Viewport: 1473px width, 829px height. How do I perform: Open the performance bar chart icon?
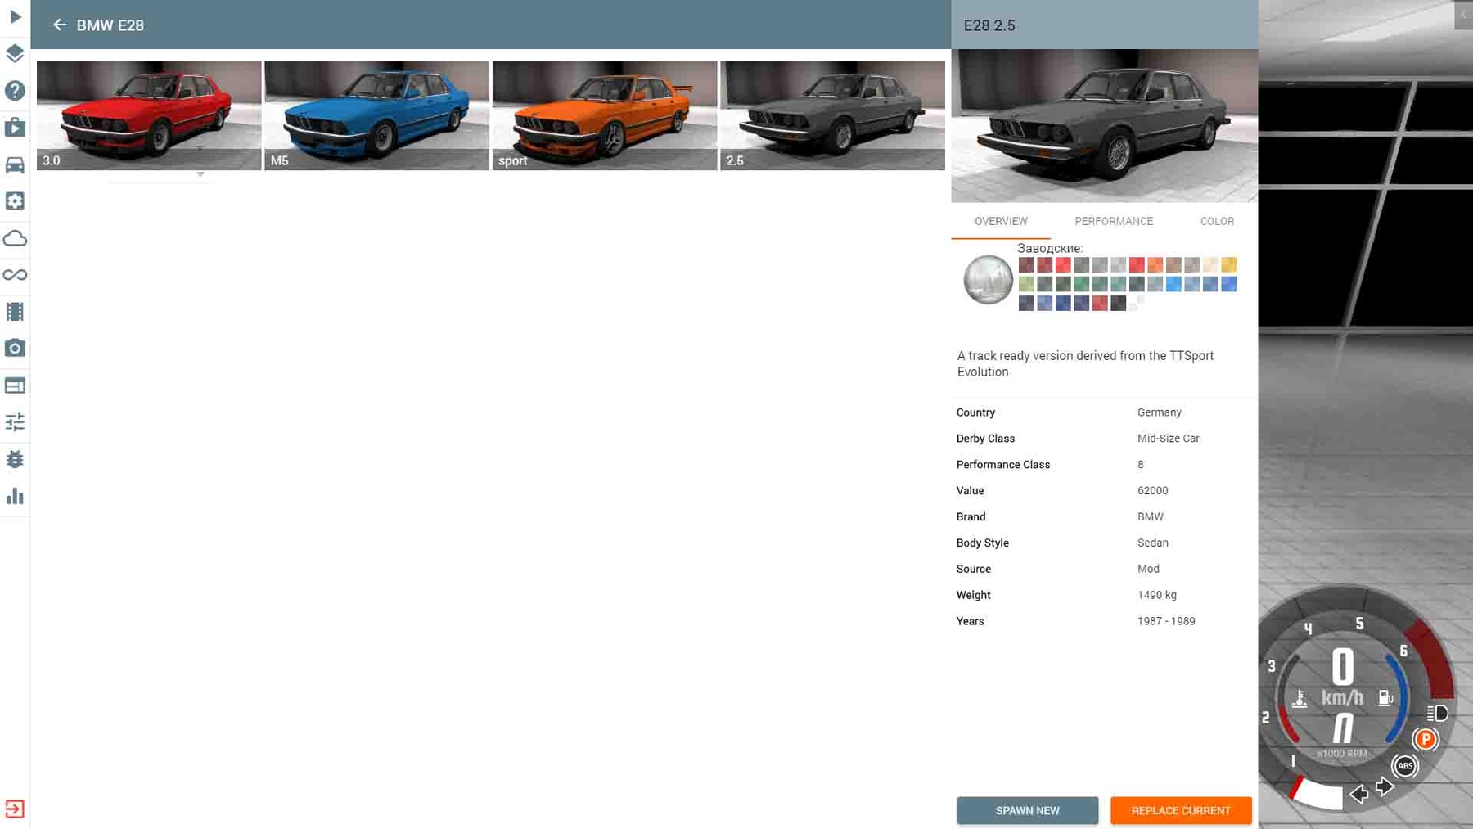click(15, 496)
